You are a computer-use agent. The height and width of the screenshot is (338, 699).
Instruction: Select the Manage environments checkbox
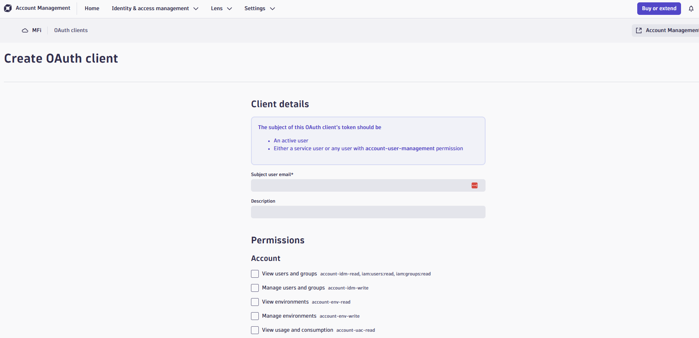255,316
